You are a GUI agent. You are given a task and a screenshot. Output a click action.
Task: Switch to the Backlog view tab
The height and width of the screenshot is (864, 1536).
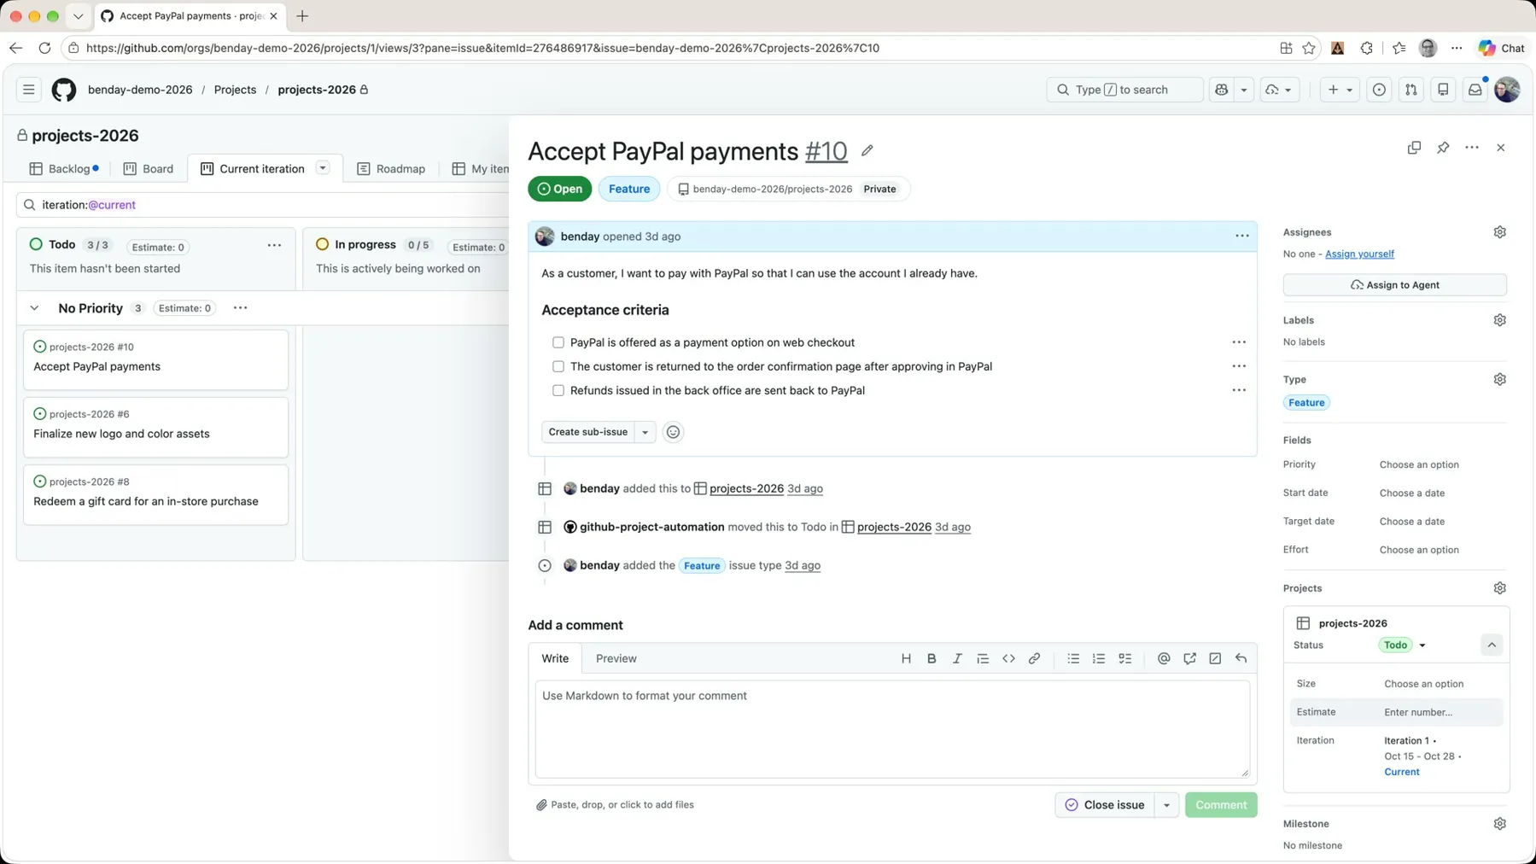[65, 169]
